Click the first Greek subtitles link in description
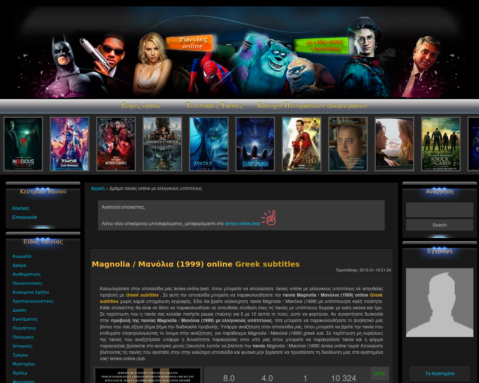Viewport: 479px width, 383px height. 142,295
